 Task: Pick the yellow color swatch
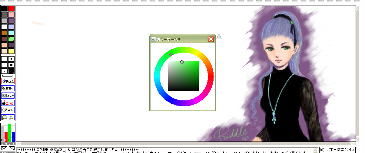tap(11, 51)
